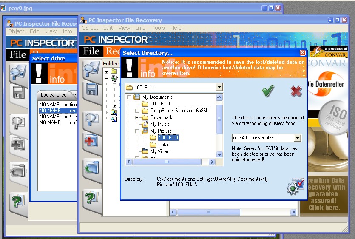
Task: Open Help menu in front window
Action: 176,28
